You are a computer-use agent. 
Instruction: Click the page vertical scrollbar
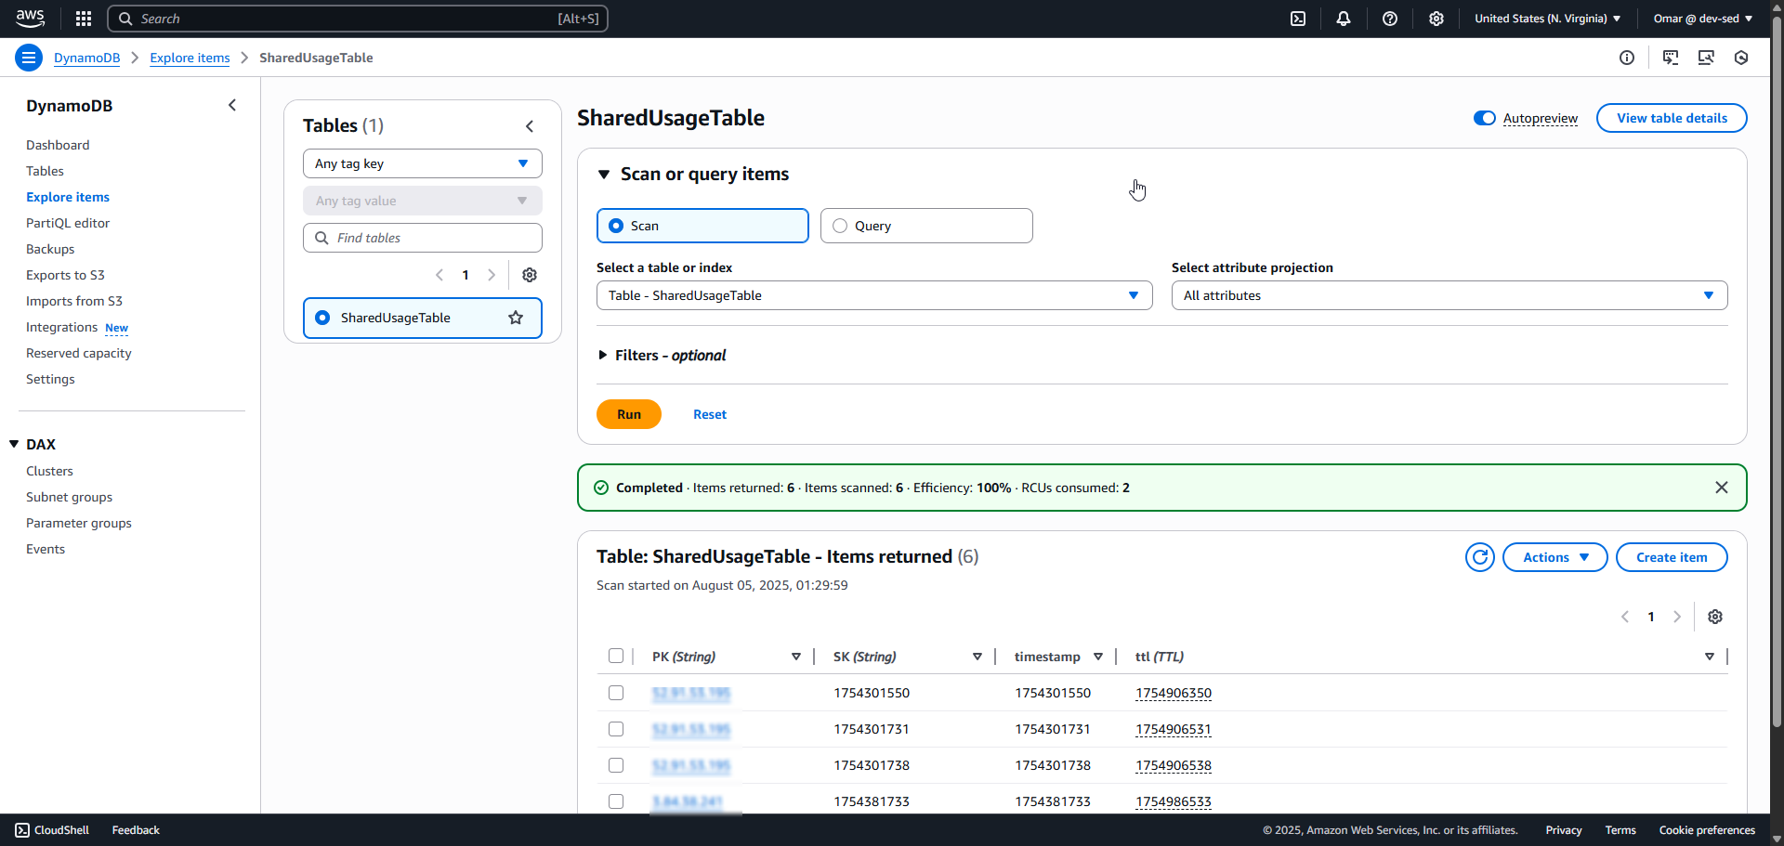[1777, 371]
